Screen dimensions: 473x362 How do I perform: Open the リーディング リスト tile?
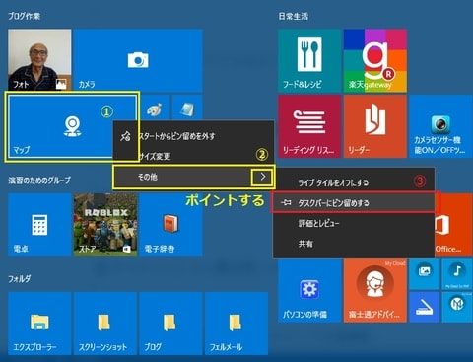coord(309,126)
